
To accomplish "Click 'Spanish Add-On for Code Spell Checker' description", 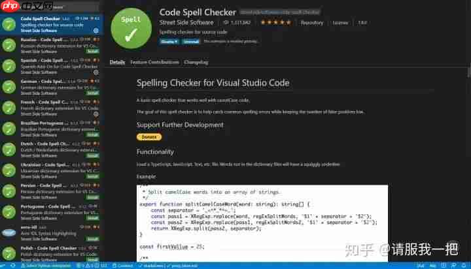I will (59, 67).
